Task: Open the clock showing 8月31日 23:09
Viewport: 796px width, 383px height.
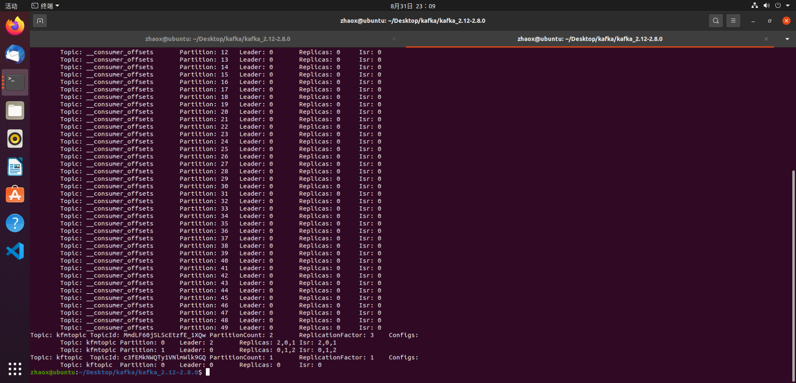Action: [x=413, y=6]
